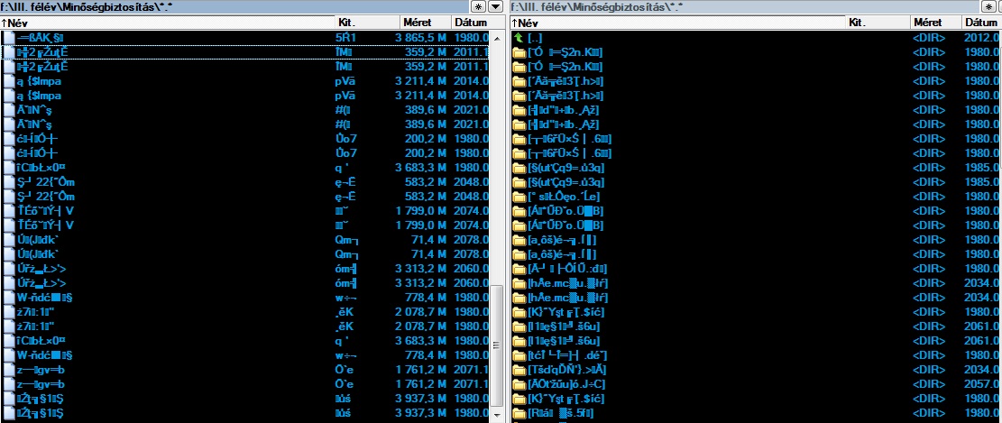Select folder name starting with [R
This screenshot has height=423, width=1002.
(561, 413)
